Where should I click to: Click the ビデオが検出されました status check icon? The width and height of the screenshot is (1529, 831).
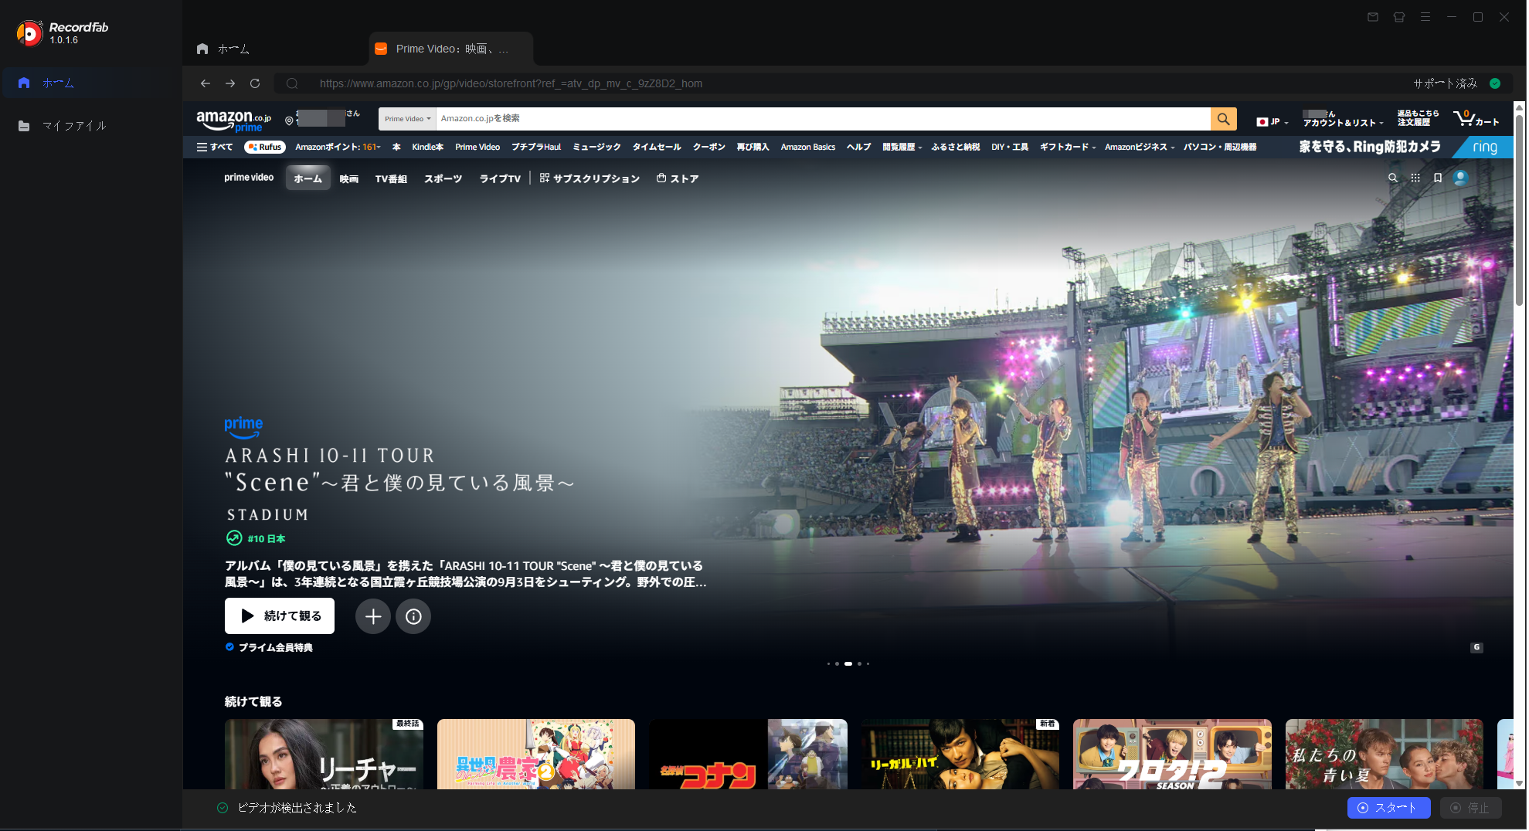point(223,808)
